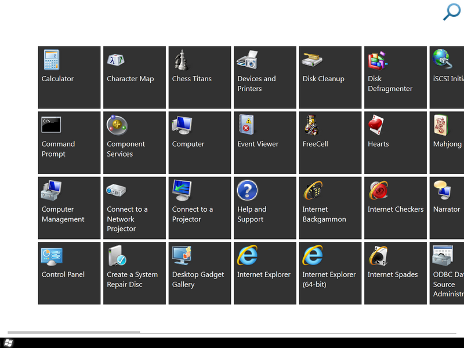This screenshot has width=464, height=348.
Task: Click 'Computer Management' label text
Action: 63,214
